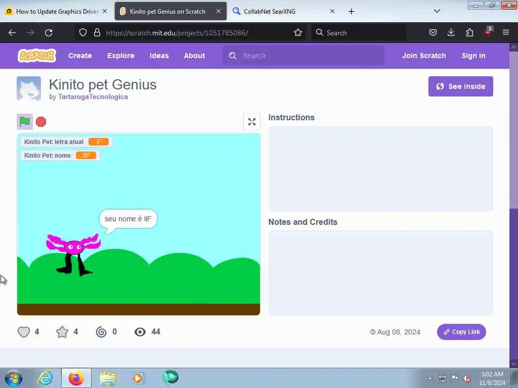
Task: Open the extensions puzzle icon
Action: tap(469, 33)
